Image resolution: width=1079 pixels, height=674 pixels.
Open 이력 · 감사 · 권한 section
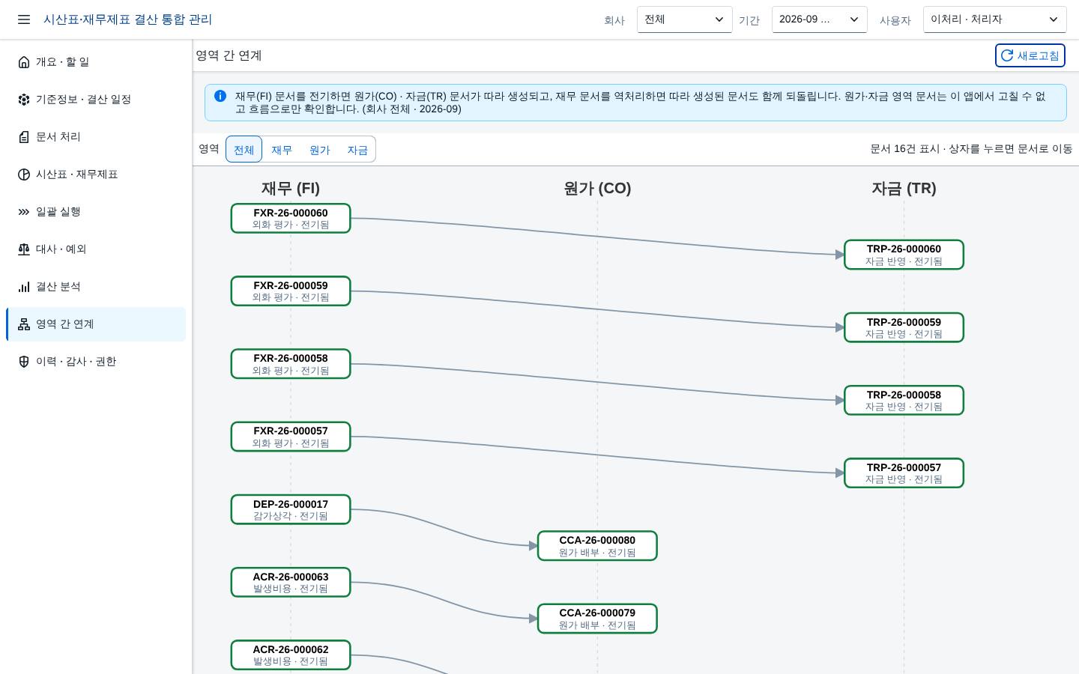click(96, 362)
